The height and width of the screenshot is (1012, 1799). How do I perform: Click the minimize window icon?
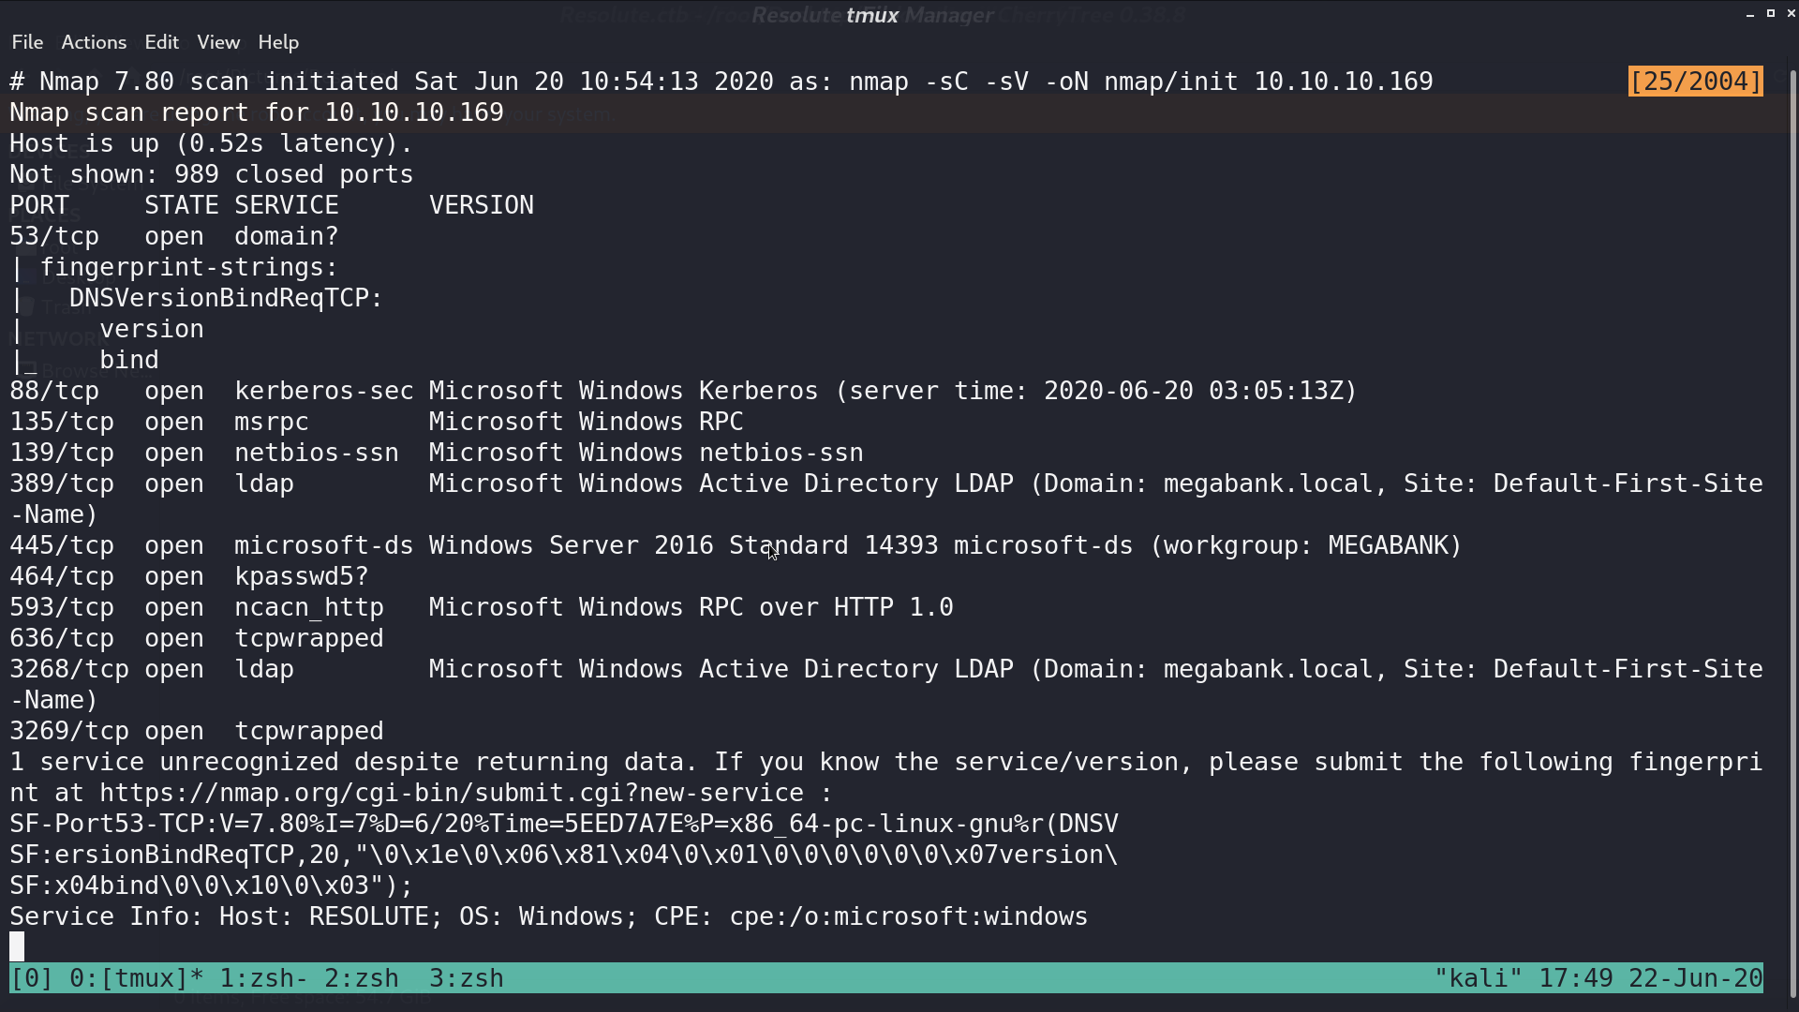(x=1750, y=14)
